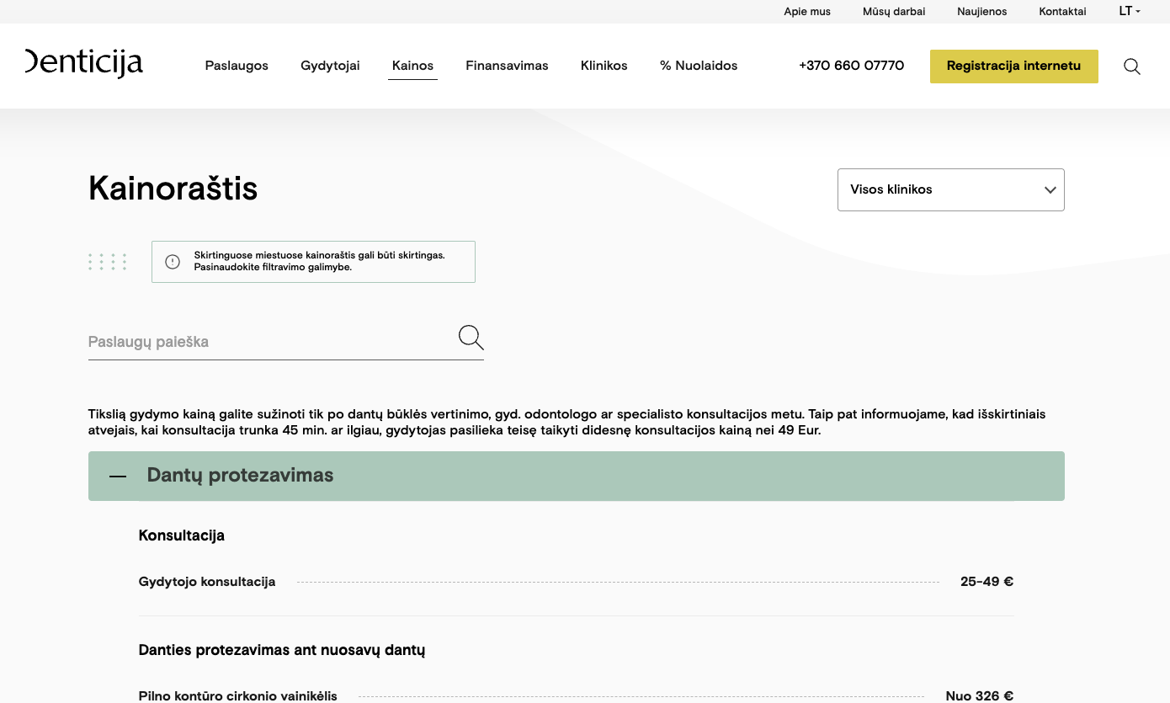Click Pilno kontūro cirkonio vainikėlis row
The height and width of the screenshot is (703, 1170).
click(x=577, y=695)
